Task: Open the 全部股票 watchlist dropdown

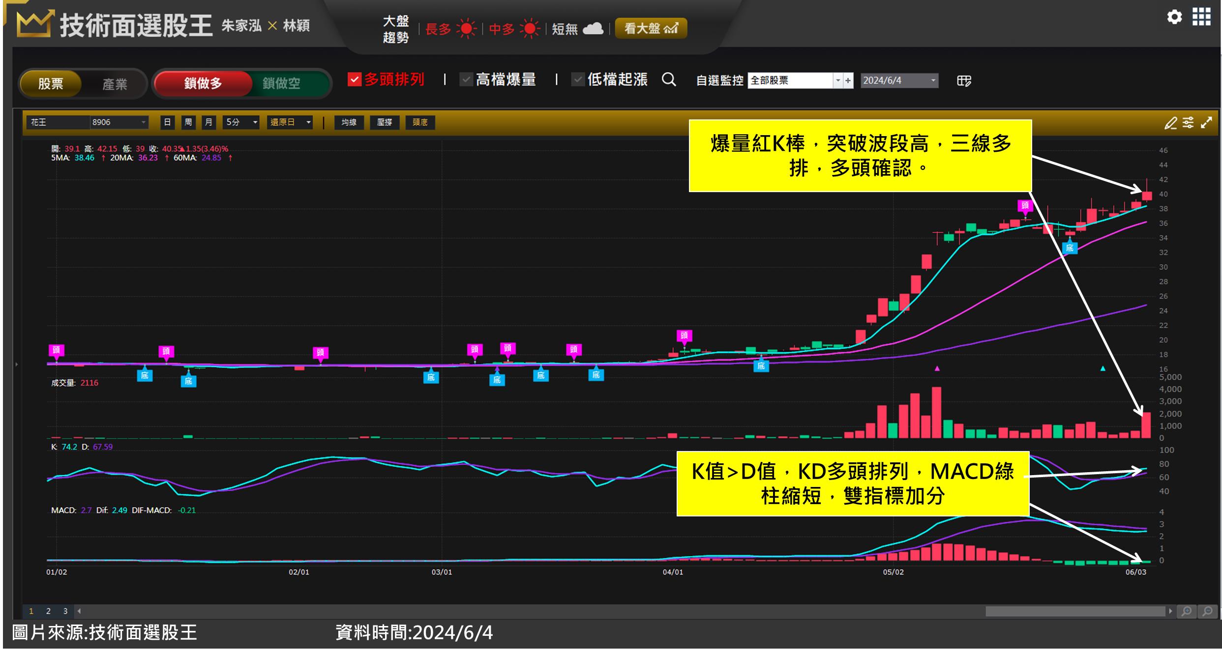Action: 837,81
